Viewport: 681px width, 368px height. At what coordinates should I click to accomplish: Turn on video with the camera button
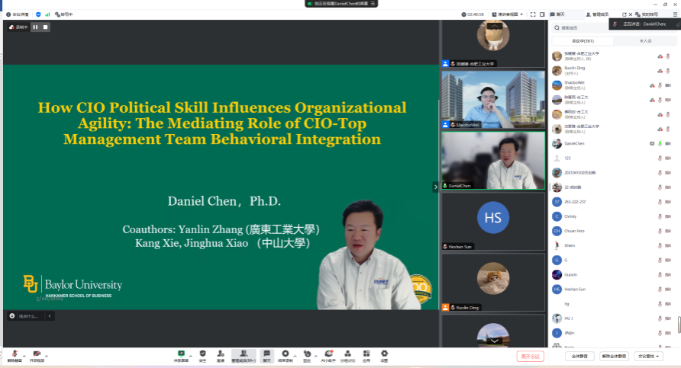(36, 355)
